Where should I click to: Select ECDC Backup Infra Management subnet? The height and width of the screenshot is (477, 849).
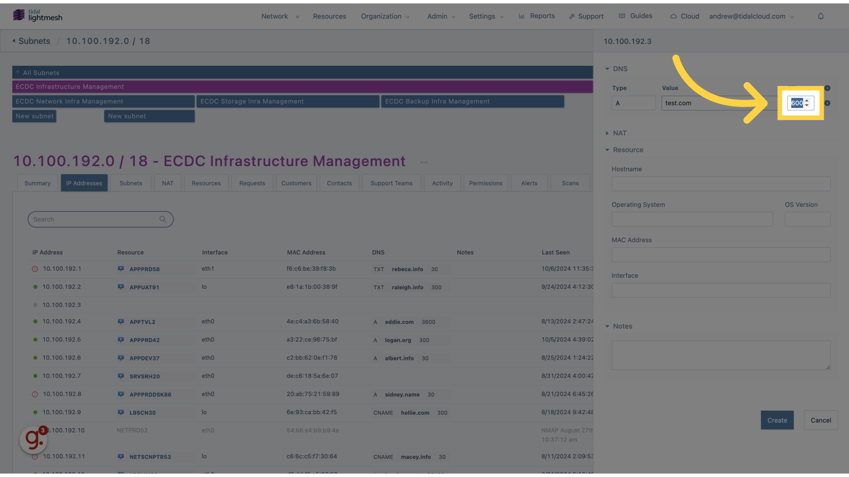click(x=472, y=101)
